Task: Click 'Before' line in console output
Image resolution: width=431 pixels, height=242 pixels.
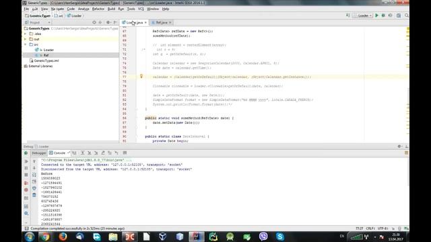Action: point(46,173)
